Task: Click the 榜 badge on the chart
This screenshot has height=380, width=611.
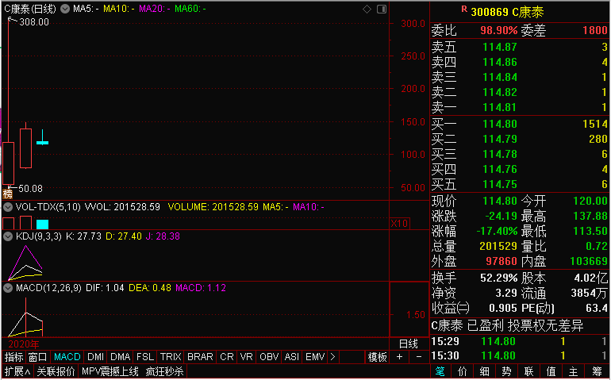Action: click(x=7, y=194)
